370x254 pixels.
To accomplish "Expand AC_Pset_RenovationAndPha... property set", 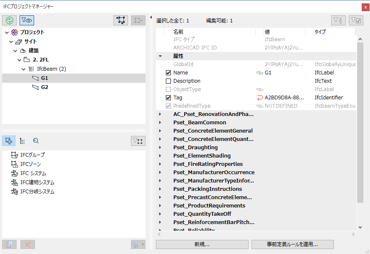I will point(160,114).
